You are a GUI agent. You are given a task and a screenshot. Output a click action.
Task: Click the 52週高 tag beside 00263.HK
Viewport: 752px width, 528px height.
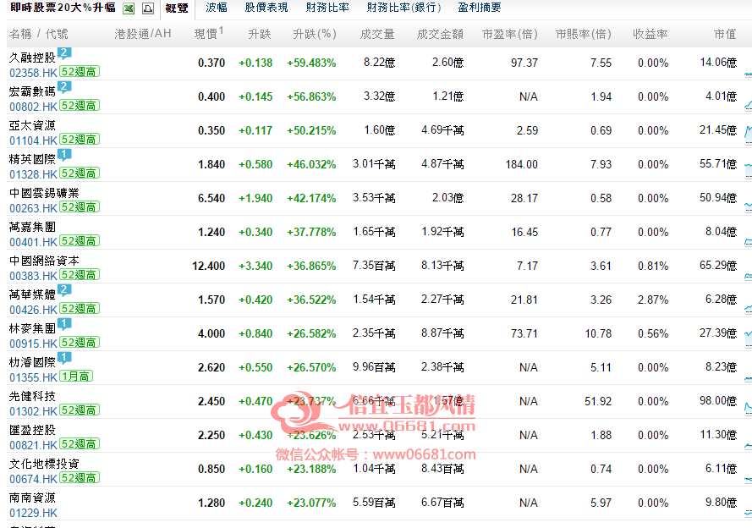coord(80,207)
